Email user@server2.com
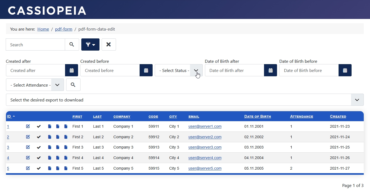Viewport: 370px width, 191px height. [205, 137]
